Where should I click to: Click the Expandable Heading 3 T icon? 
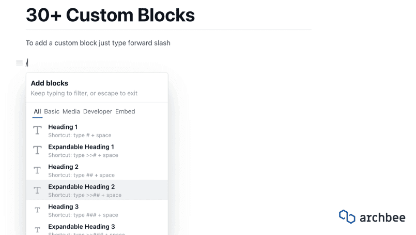pyautogui.click(x=37, y=229)
